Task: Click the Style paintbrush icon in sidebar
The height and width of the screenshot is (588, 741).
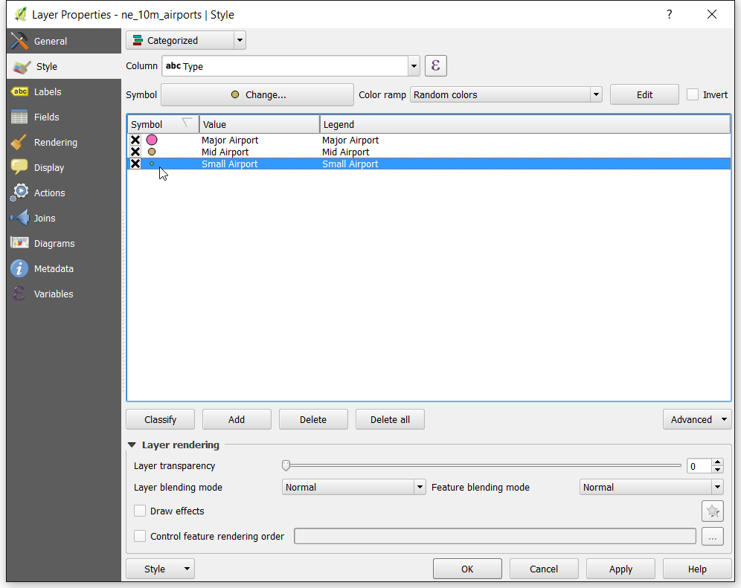Action: coord(22,67)
